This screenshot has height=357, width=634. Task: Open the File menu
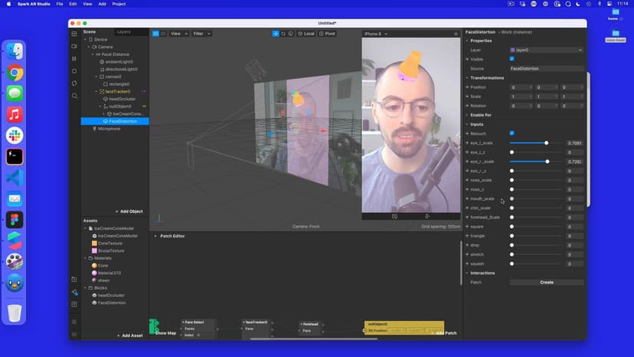[x=60, y=4]
